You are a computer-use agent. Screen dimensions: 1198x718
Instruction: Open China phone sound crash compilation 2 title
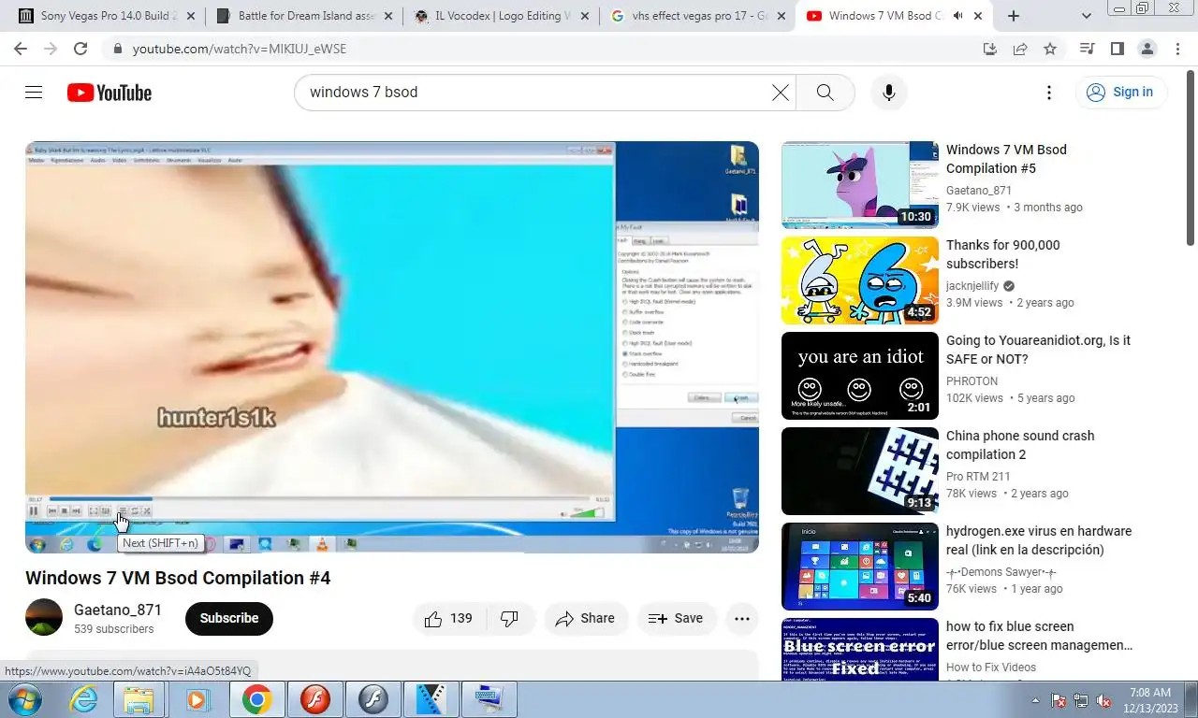(x=1020, y=445)
